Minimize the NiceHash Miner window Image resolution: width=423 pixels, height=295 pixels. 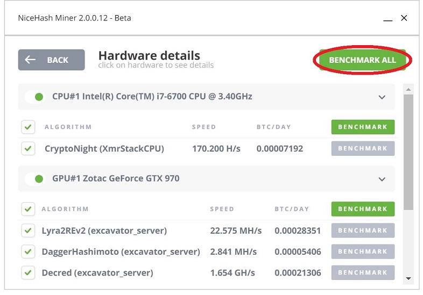point(387,20)
